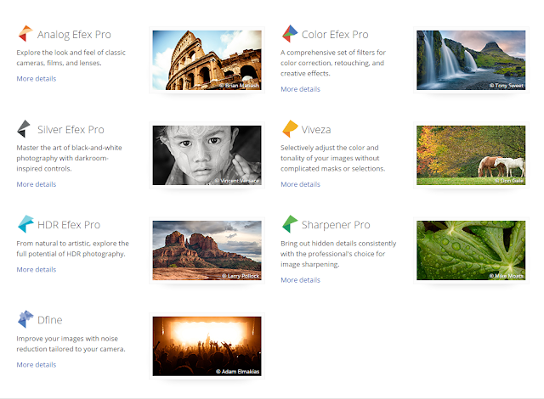Click the Sharpener Pro heading
The width and height of the screenshot is (544, 399).
tap(336, 225)
